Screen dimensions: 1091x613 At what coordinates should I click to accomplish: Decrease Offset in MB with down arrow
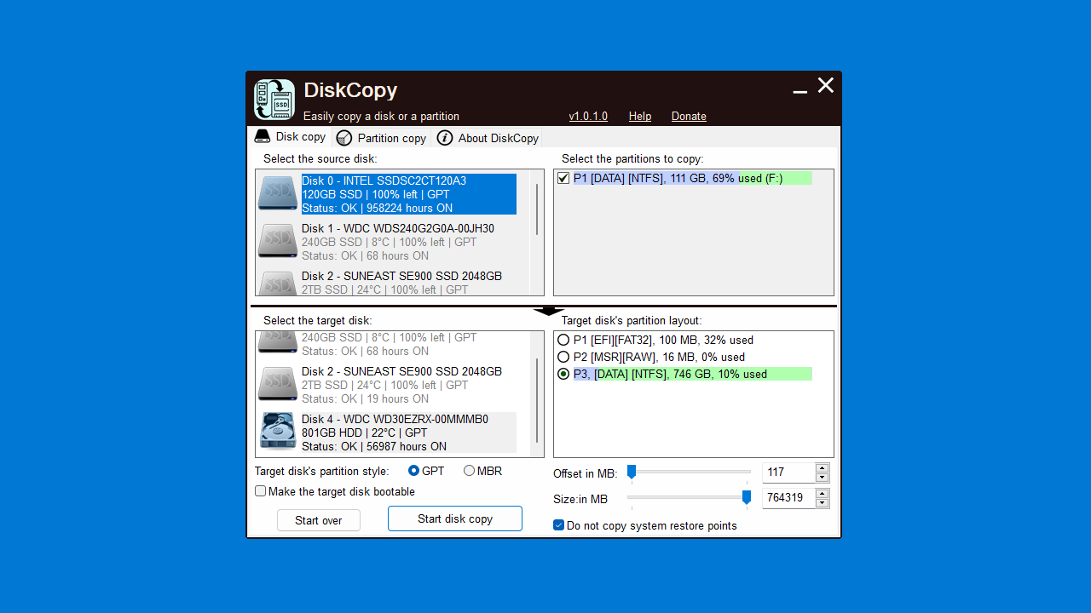822,478
